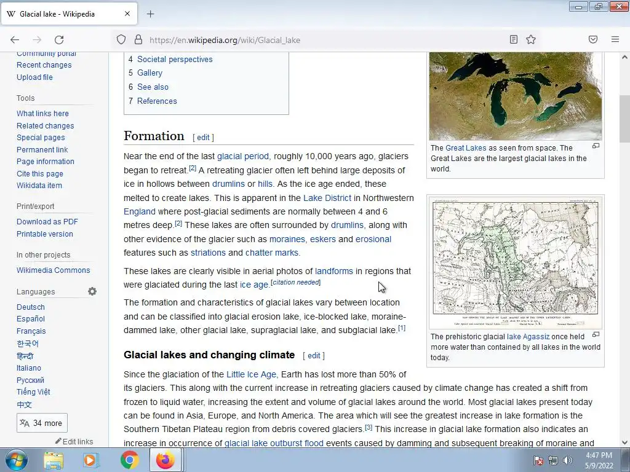The height and width of the screenshot is (472, 630).
Task: Go to Societal perspectives section
Action: click(175, 59)
